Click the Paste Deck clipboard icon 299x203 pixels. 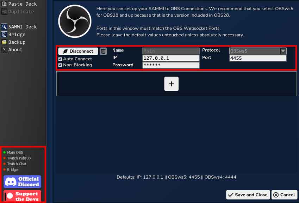[4, 4]
